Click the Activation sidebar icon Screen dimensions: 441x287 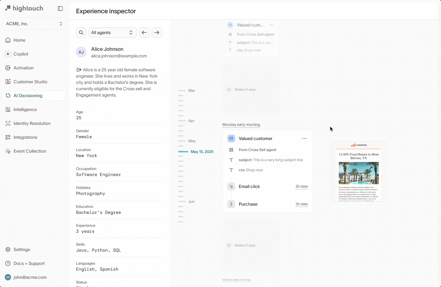(8, 68)
